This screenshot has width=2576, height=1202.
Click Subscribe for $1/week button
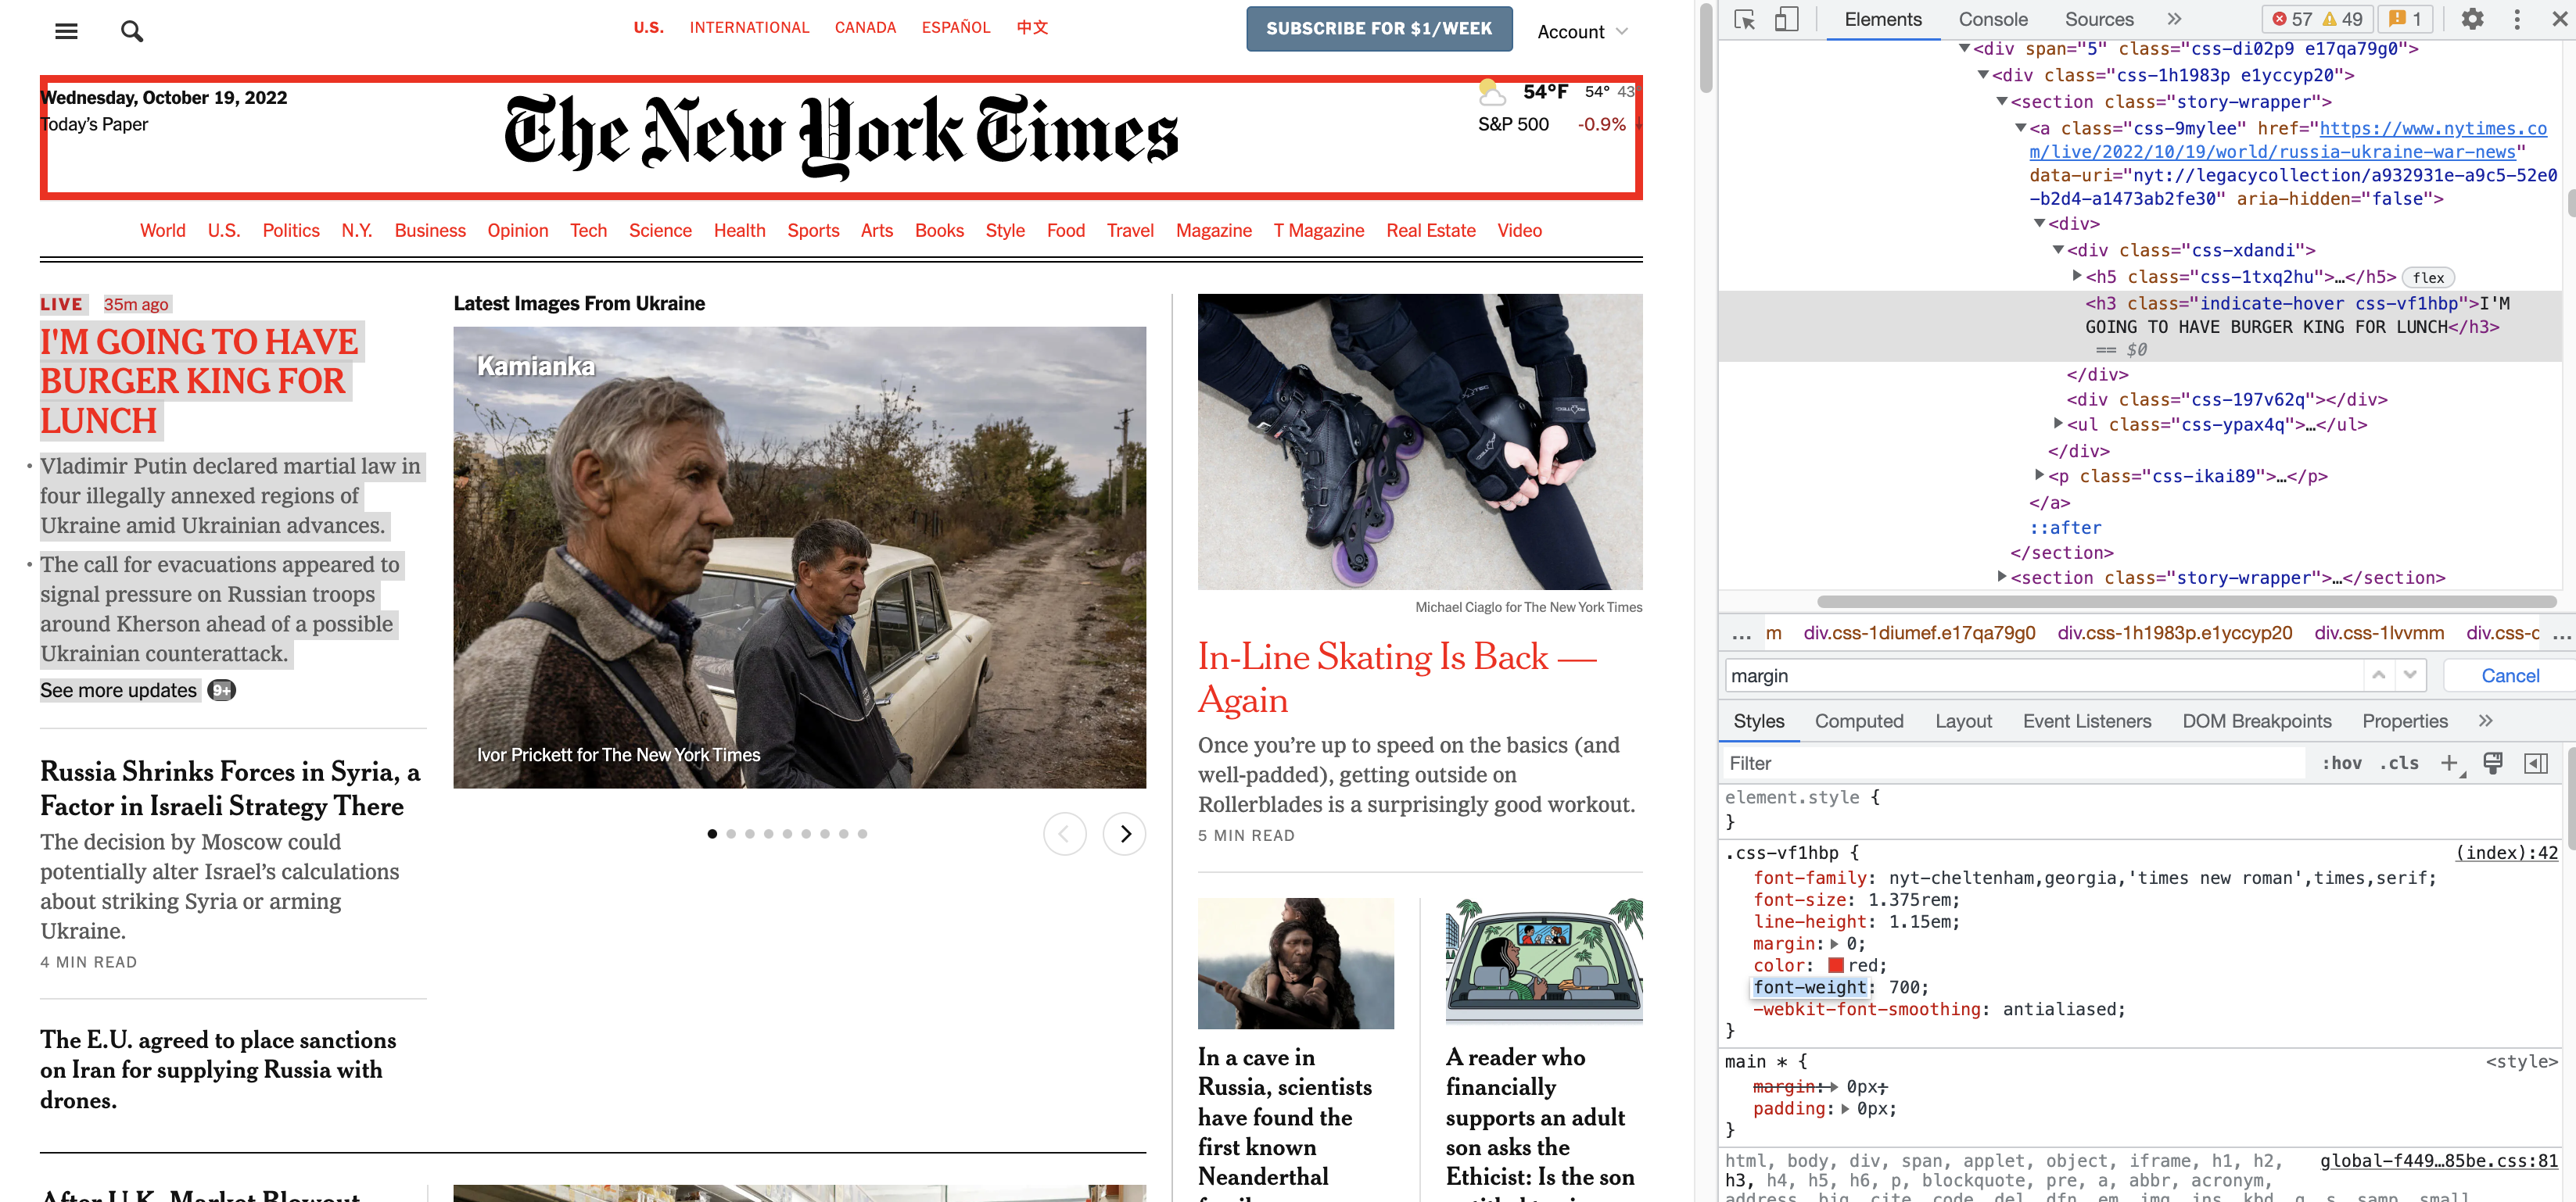tap(1379, 28)
